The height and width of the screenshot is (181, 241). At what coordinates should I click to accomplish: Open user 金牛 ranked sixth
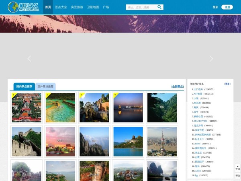click(196, 112)
